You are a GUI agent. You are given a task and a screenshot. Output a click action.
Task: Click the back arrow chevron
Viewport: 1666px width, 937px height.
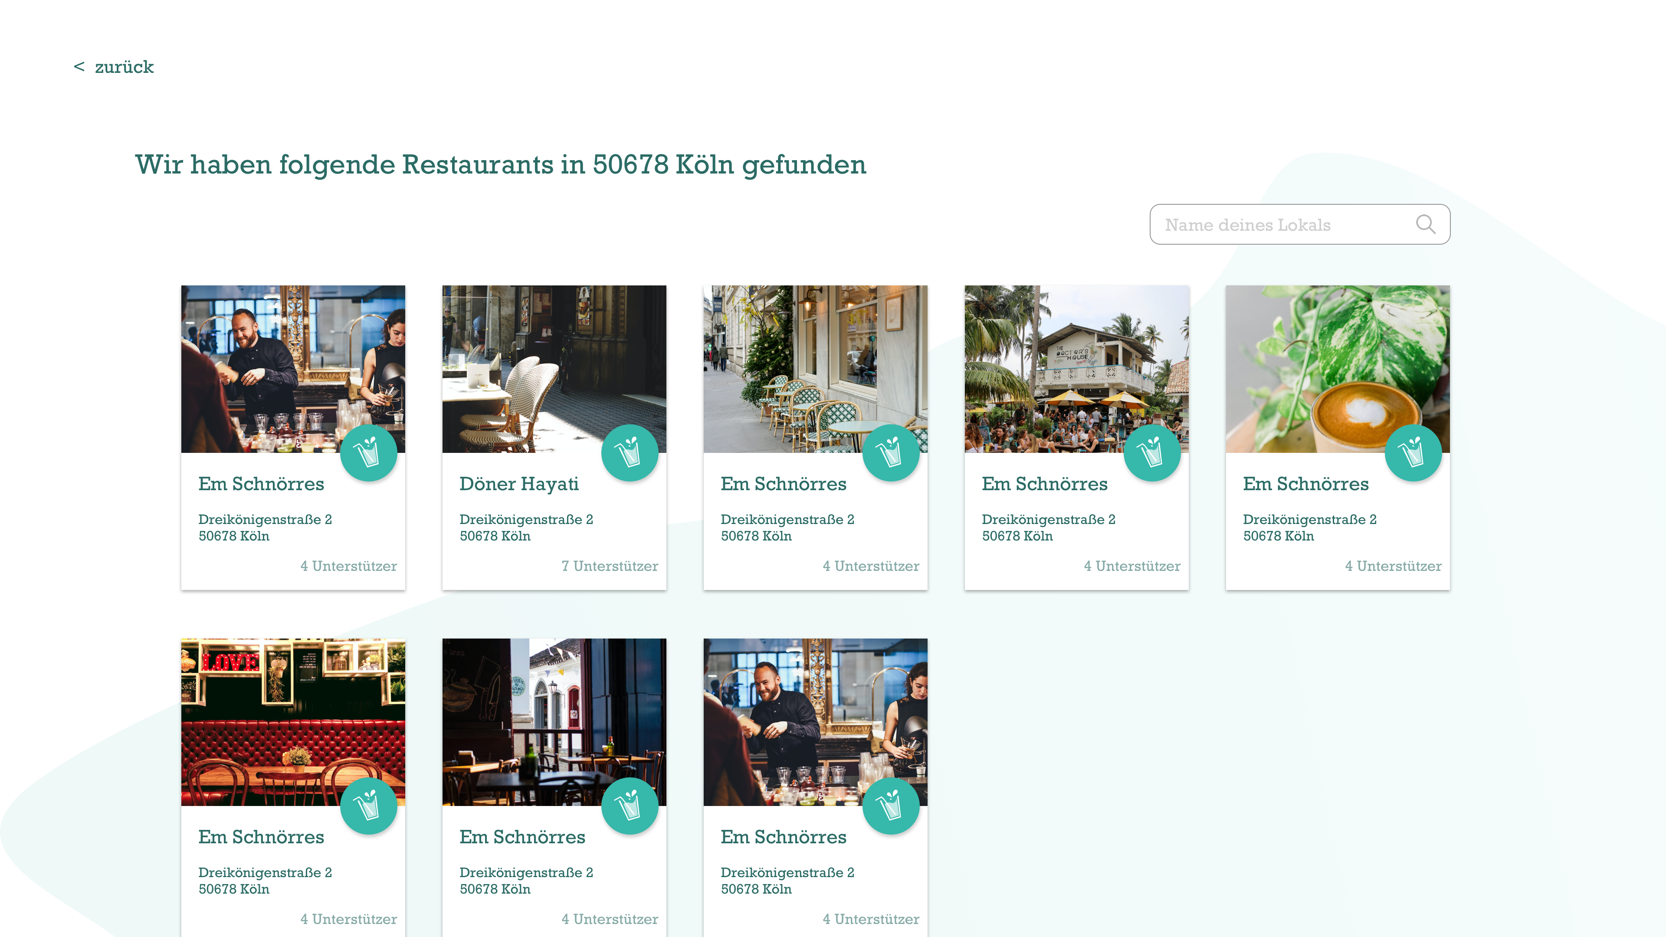coord(79,67)
